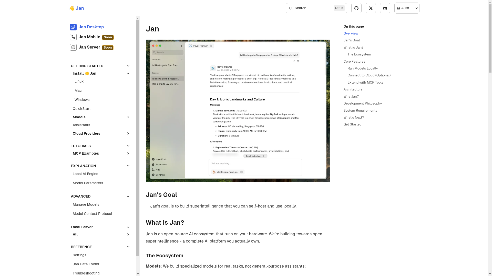Open the Settings reference page
Screen dimensions: 492x276
click(x=79, y=255)
